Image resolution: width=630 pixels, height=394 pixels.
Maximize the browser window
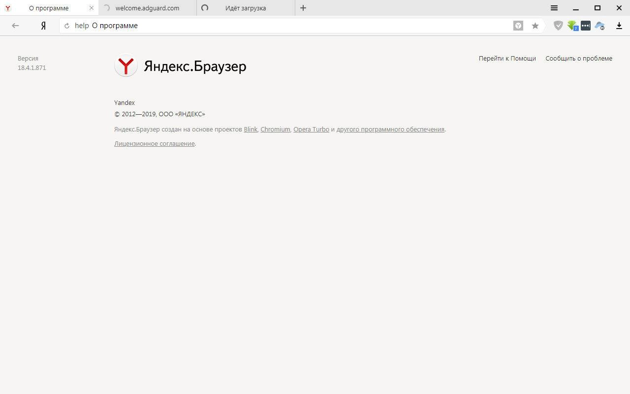click(598, 8)
